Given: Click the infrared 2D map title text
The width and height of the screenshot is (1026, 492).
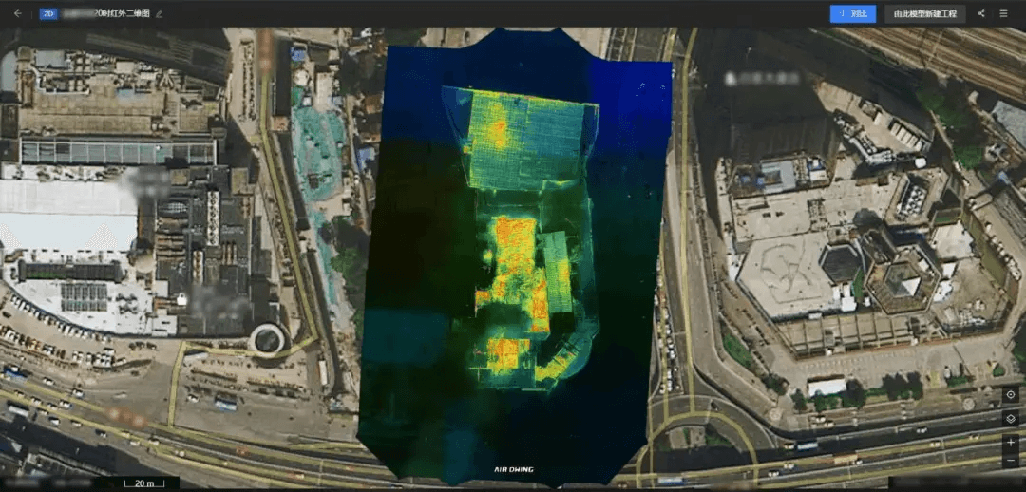Looking at the screenshot, I should (106, 13).
